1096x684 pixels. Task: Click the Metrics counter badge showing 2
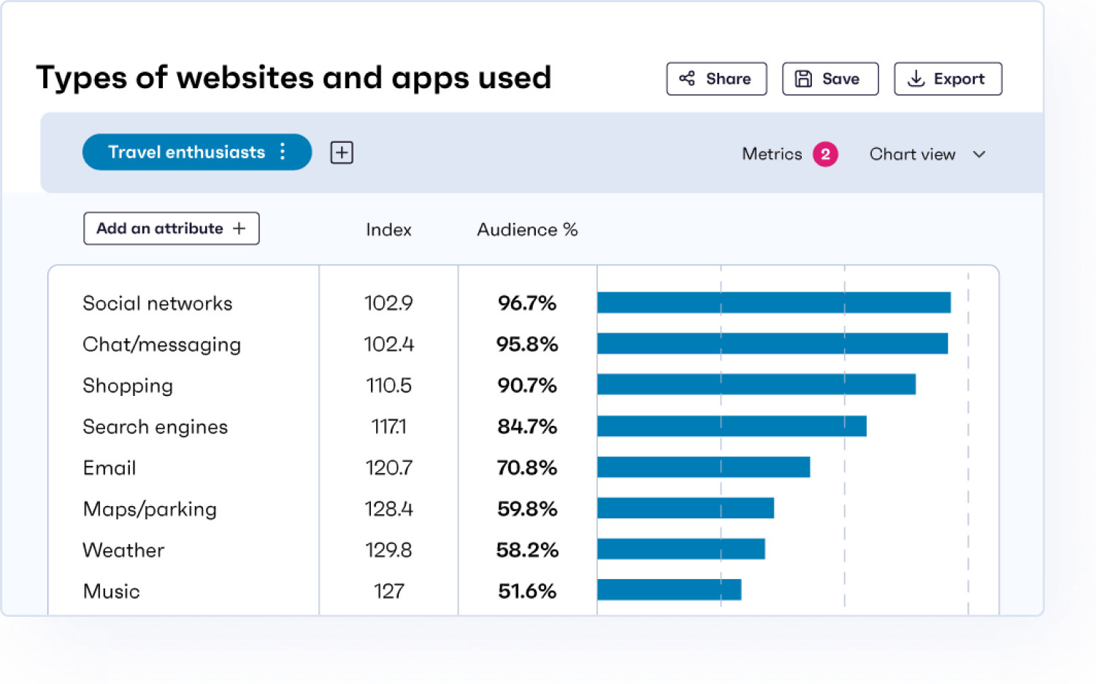click(825, 155)
